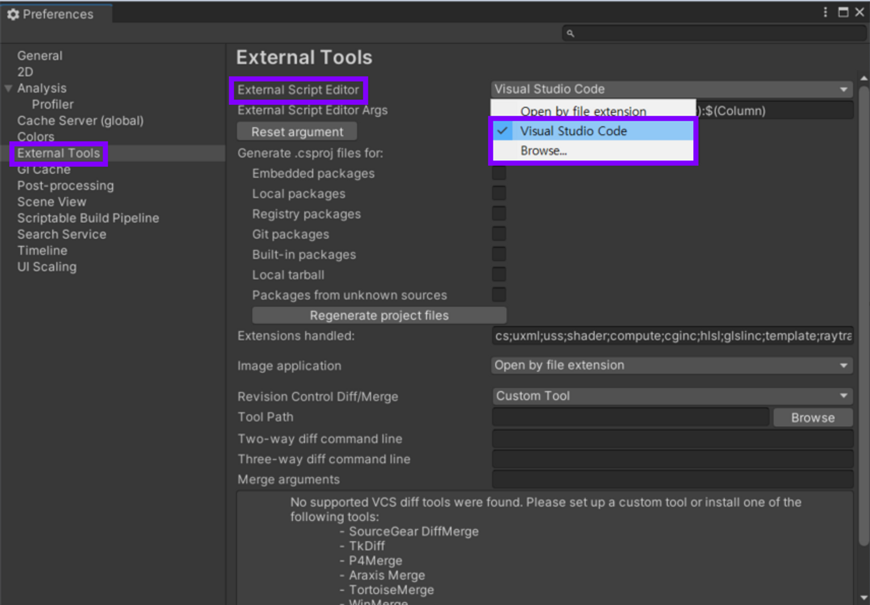Open Scene View preferences
870x605 pixels.
click(x=52, y=202)
